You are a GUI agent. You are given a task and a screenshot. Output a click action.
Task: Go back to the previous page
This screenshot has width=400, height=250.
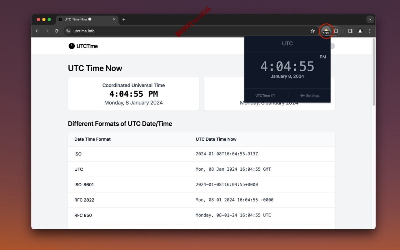[37, 31]
